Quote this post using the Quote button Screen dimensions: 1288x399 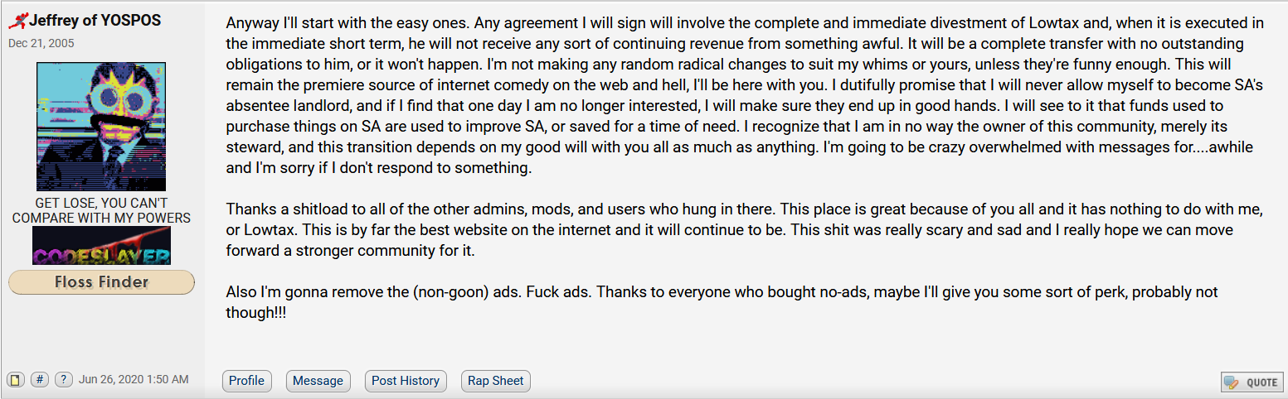[1252, 382]
